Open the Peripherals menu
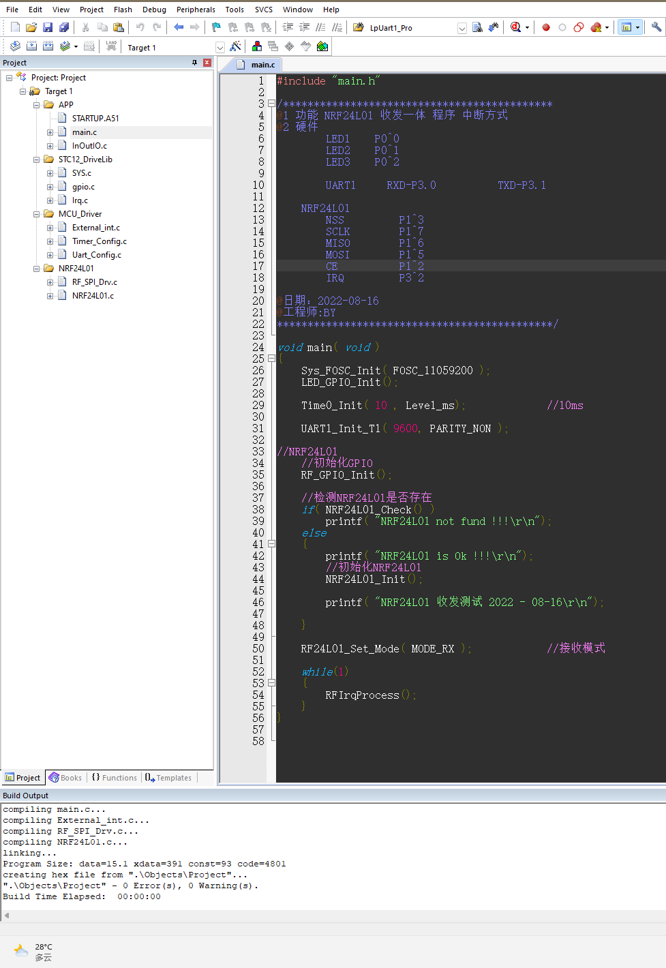666x968 pixels. (196, 10)
